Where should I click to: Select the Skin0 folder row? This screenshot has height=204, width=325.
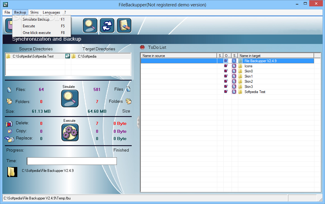tap(227, 71)
